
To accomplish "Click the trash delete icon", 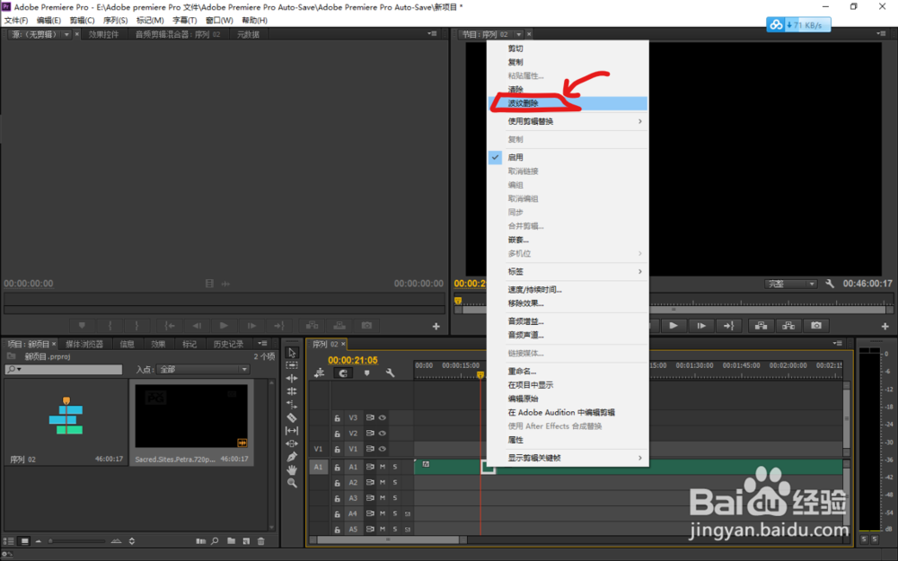I will 261,541.
